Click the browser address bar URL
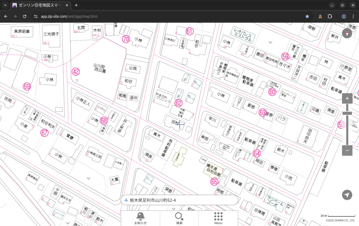 pyautogui.click(x=69, y=16)
